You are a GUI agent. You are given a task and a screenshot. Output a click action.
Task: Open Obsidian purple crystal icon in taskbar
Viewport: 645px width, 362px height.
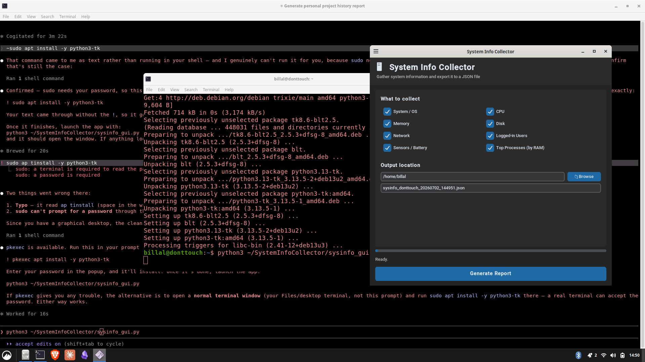point(85,355)
